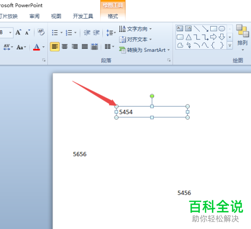Toggle left text alignment

tap(55, 46)
